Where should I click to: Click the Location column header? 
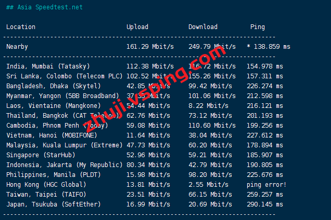click(x=21, y=27)
